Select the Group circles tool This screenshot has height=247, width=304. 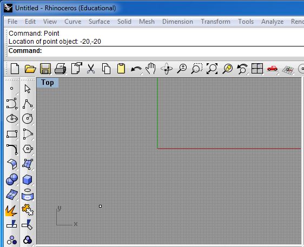pos(12,240)
